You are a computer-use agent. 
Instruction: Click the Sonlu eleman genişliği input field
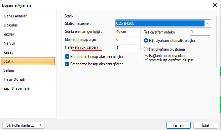tap(128, 31)
